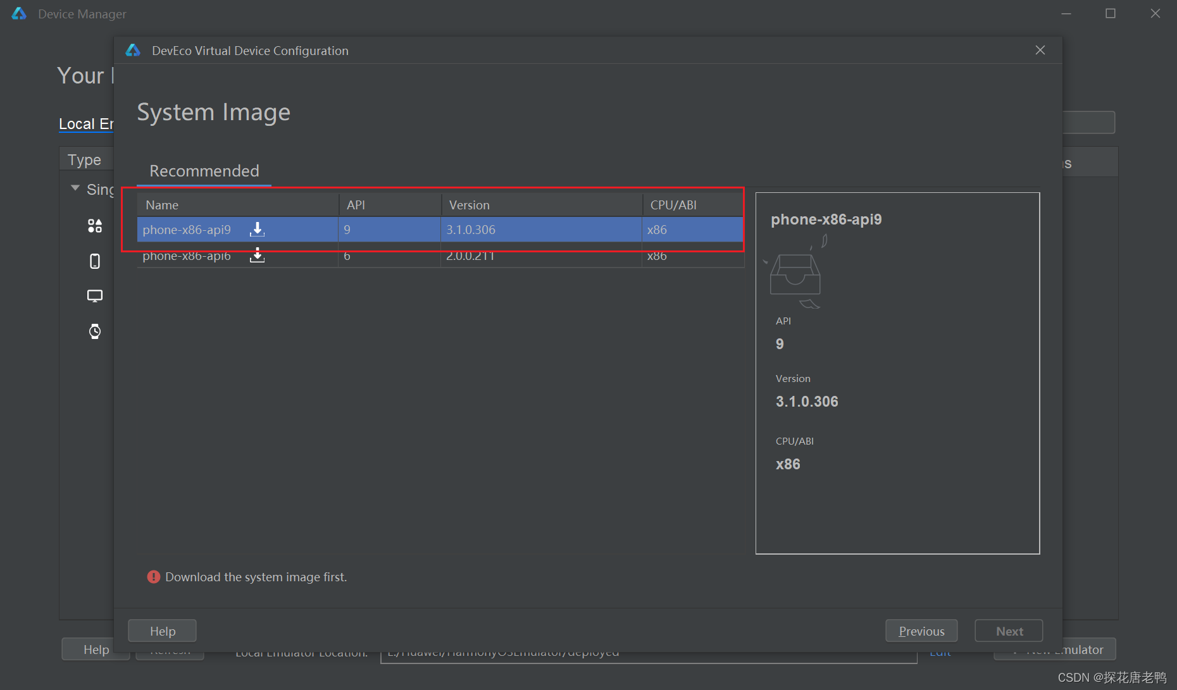
Task: Select the phone device type icon
Action: [x=95, y=261]
